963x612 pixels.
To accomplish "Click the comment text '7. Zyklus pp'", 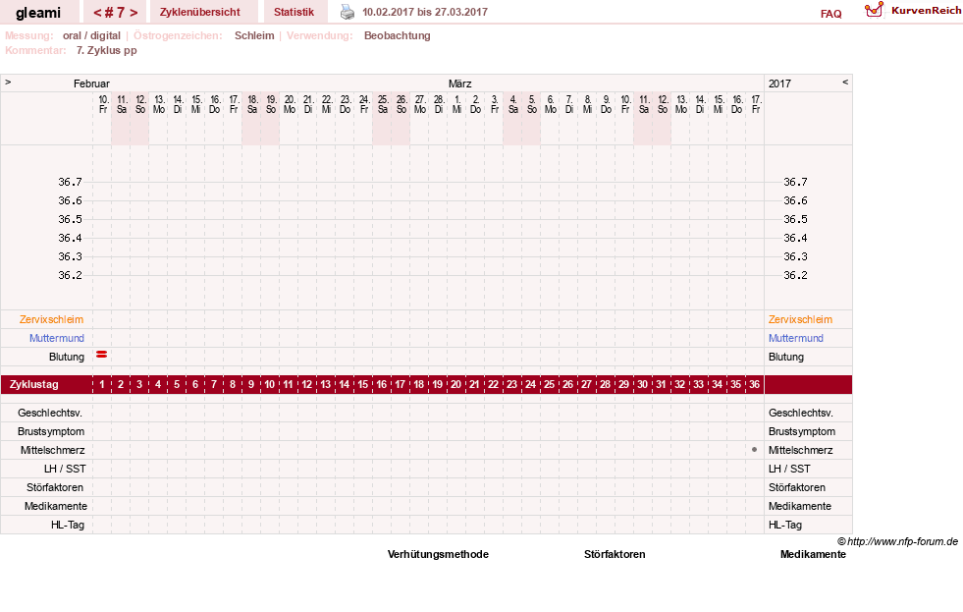I will coord(107,50).
